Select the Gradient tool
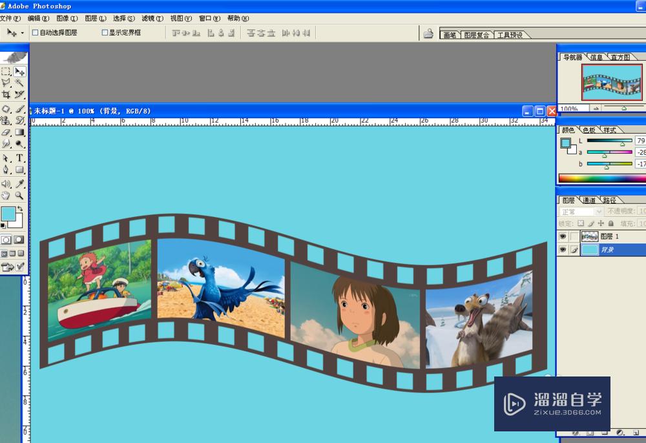This screenshot has width=646, height=443. 19,132
